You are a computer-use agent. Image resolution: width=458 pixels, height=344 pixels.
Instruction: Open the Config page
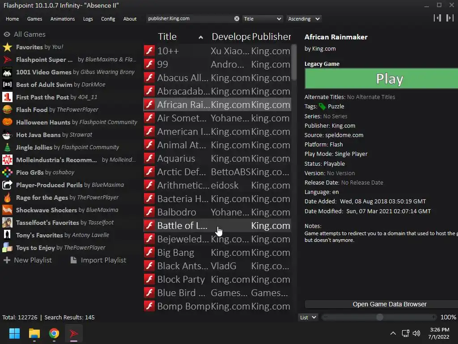point(108,19)
